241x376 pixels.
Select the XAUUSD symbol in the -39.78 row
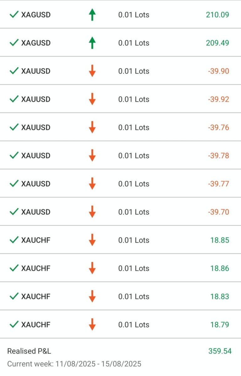click(36, 156)
